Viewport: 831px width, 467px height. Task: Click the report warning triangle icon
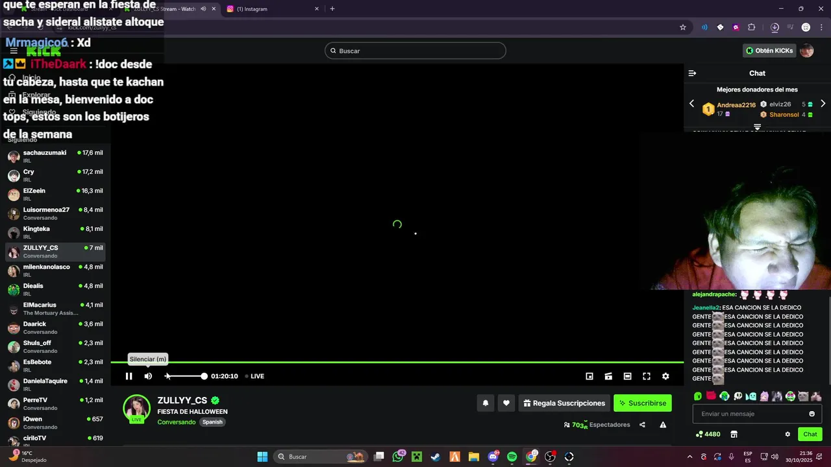click(x=663, y=425)
